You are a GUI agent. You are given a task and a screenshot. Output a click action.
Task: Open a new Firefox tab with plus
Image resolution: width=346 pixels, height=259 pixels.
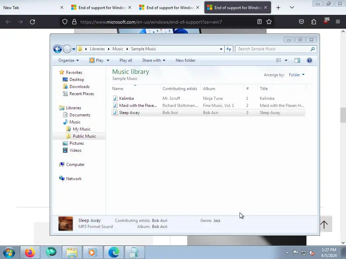pos(278,8)
